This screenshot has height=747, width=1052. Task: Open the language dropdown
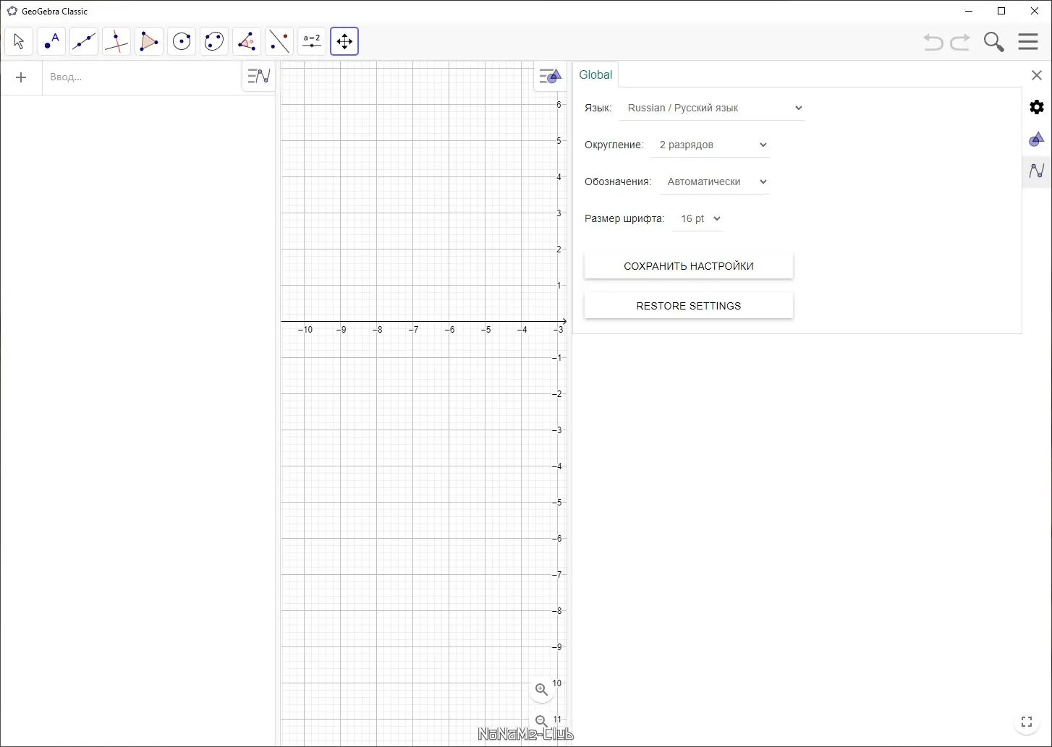[x=713, y=108]
